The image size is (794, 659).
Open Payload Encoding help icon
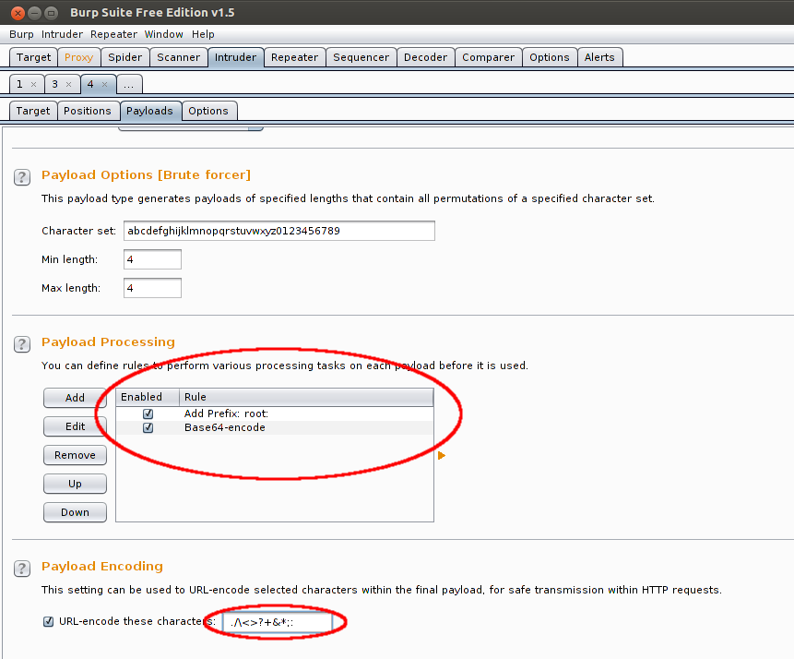(22, 569)
